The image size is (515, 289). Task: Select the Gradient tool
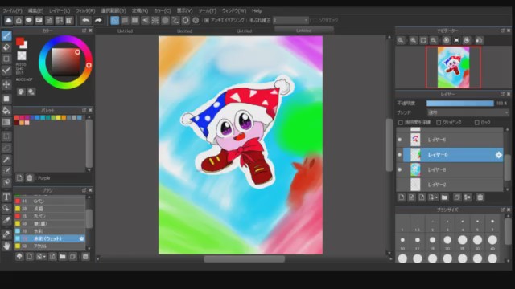(x=6, y=122)
